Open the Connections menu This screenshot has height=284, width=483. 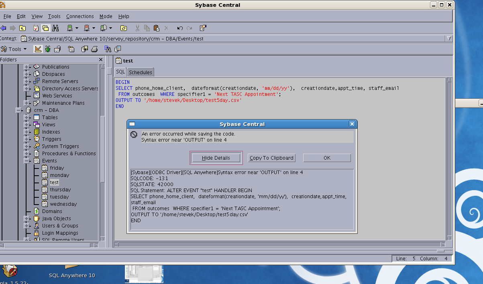[x=80, y=16]
